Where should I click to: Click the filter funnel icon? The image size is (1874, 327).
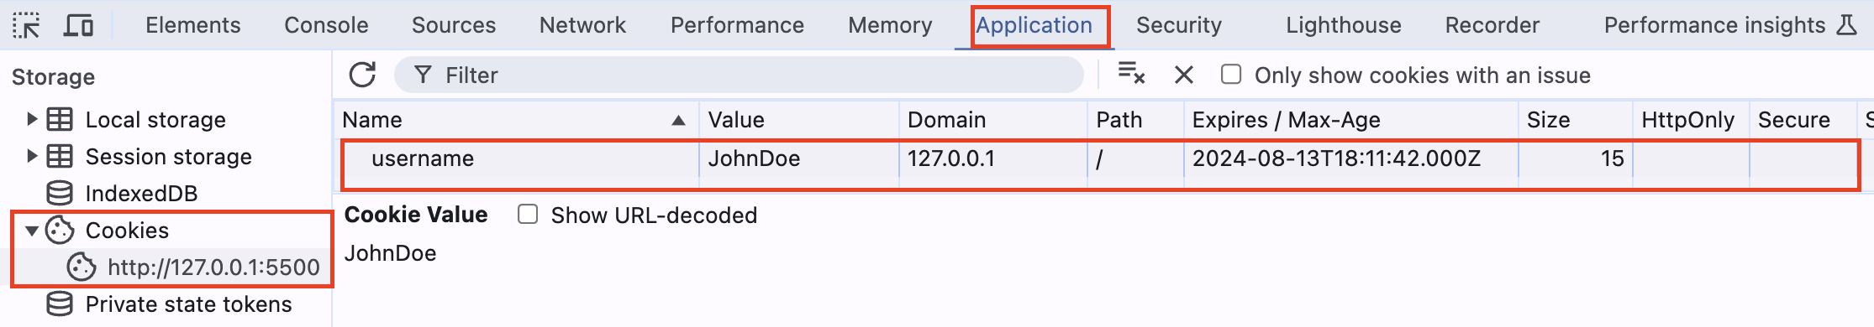tap(424, 75)
